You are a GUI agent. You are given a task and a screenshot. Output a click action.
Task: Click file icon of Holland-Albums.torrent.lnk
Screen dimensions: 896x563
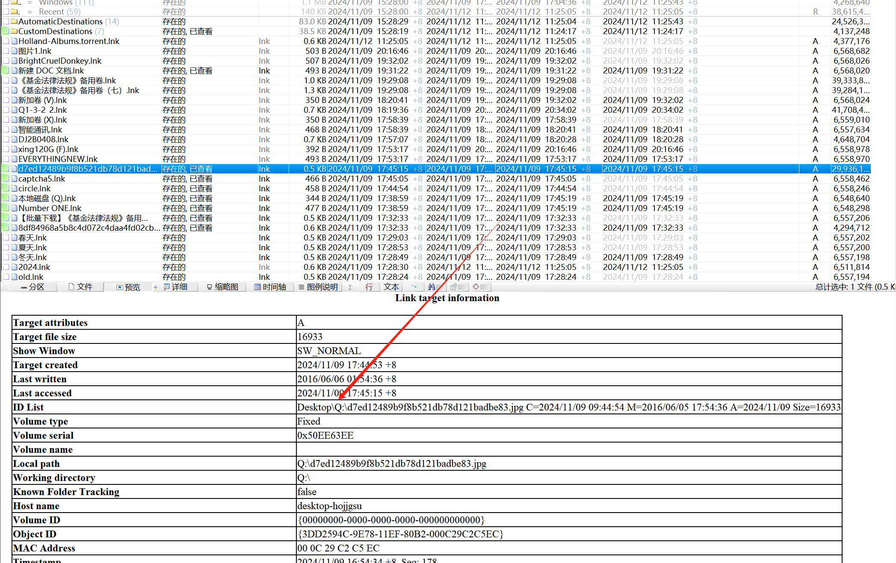click(14, 41)
